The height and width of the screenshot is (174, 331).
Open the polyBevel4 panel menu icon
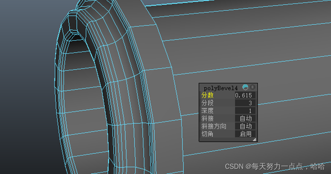252,87
